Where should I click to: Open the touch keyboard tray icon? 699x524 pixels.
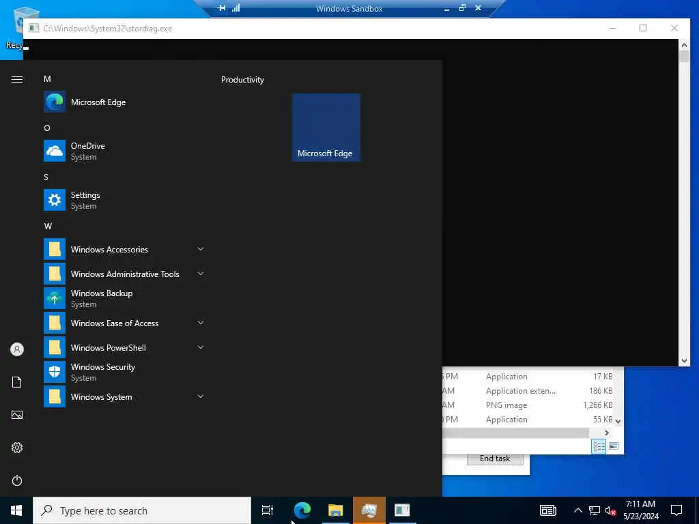548,510
